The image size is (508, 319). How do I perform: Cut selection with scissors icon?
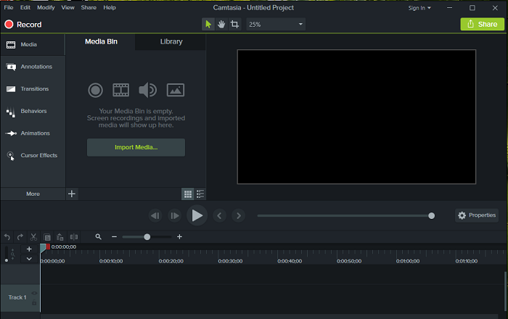(33, 237)
